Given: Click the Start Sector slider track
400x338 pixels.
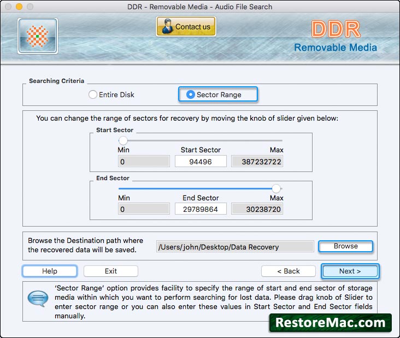Looking at the screenshot, I should coord(201,140).
